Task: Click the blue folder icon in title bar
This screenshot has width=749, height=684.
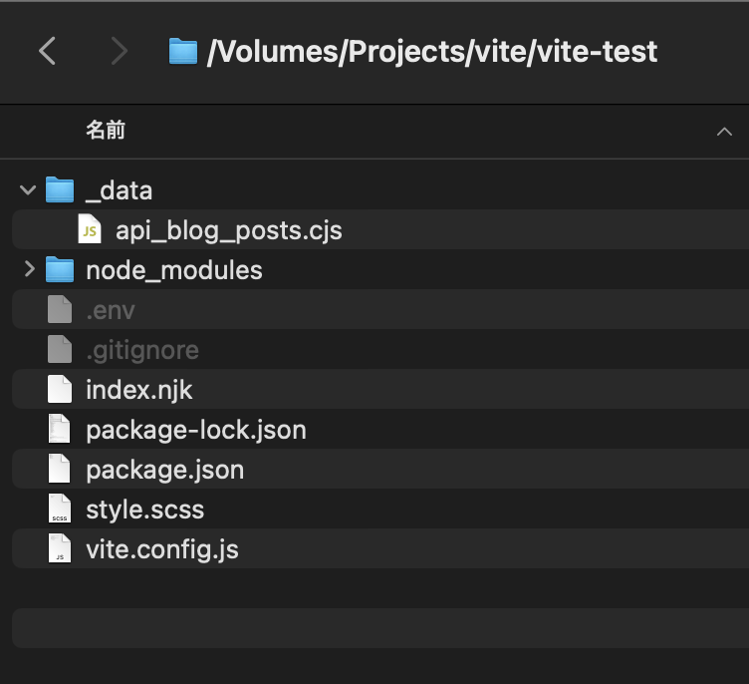Action: click(182, 51)
